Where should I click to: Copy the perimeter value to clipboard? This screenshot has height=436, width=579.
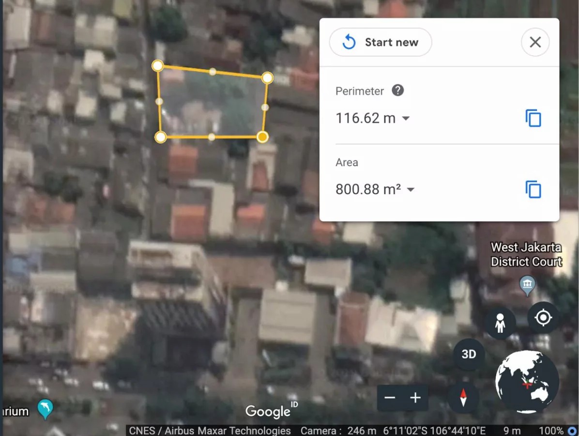coord(533,118)
